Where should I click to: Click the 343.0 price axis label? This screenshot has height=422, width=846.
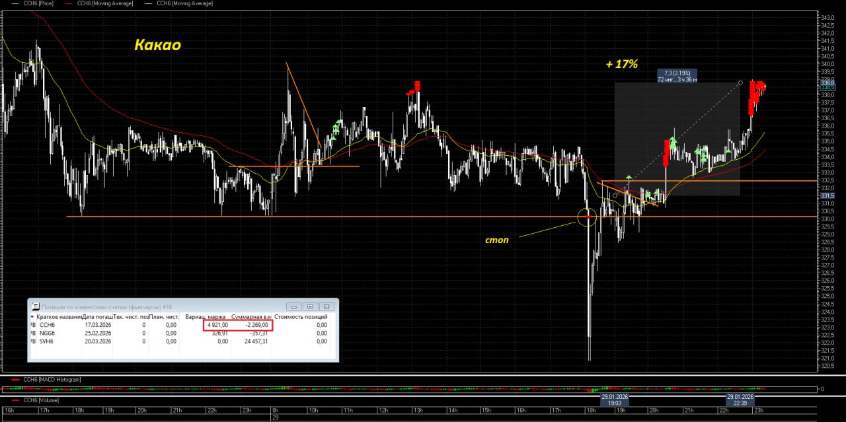(828, 17)
